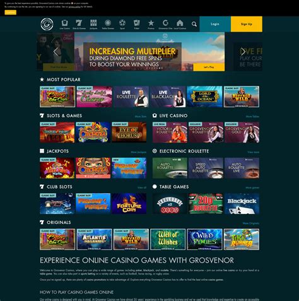Click the yellow Sign Up button

[x=247, y=24]
